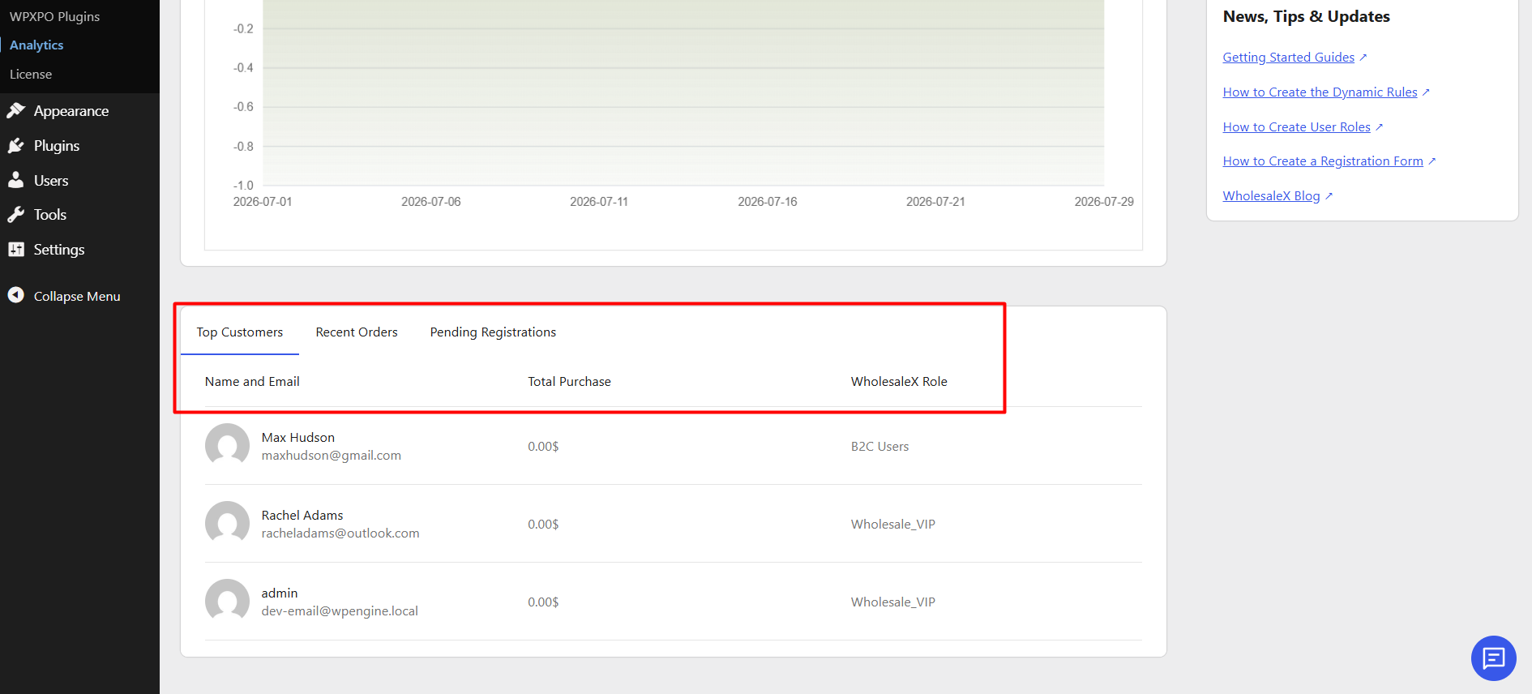Click Max Hudson's 0.00$ total purchase
The width and height of the screenshot is (1532, 694).
[x=543, y=446]
